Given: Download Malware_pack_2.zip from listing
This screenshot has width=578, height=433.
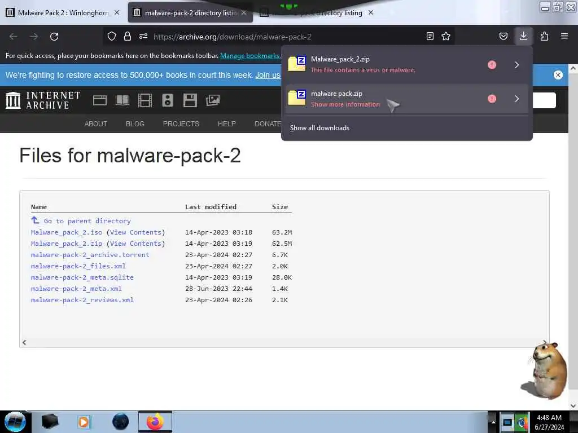Looking at the screenshot, I should [x=67, y=244].
